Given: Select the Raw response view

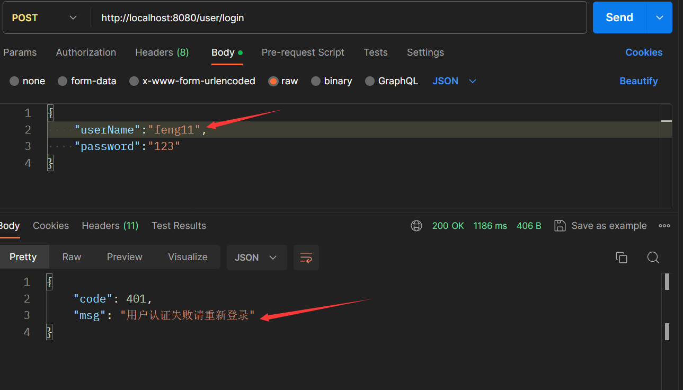Looking at the screenshot, I should click(72, 257).
